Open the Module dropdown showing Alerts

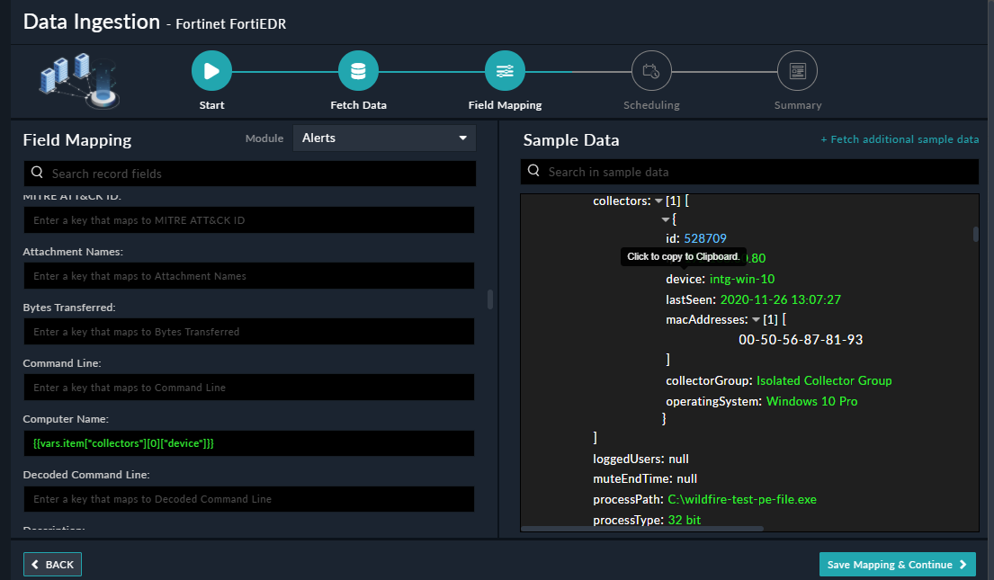[384, 138]
